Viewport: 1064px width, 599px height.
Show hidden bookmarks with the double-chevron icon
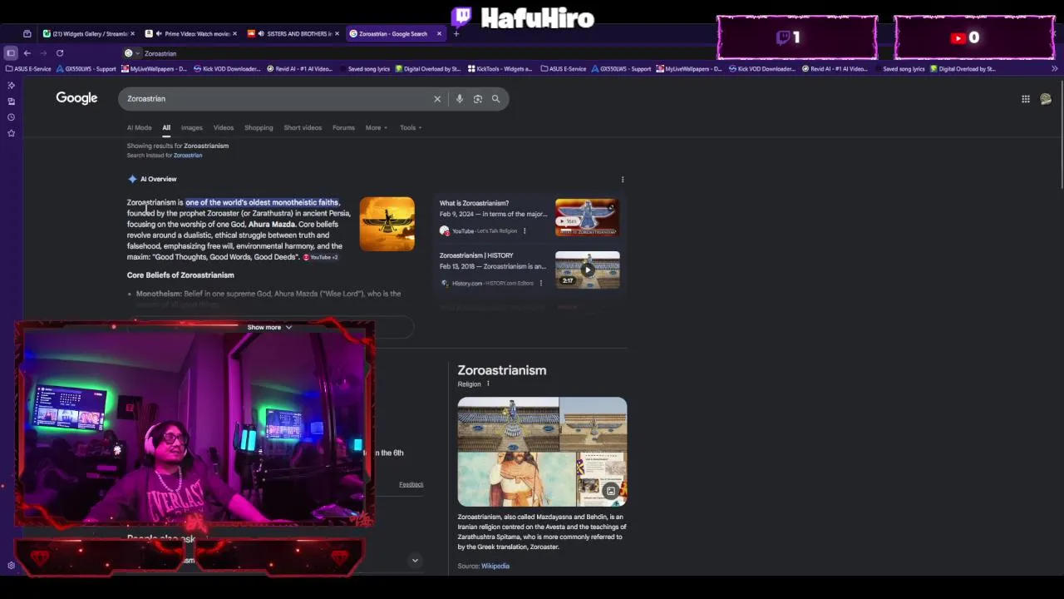click(x=1056, y=69)
